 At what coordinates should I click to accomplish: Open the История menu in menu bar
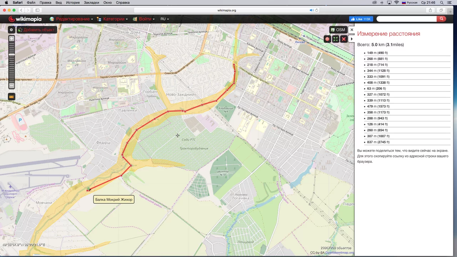pyautogui.click(x=72, y=2)
